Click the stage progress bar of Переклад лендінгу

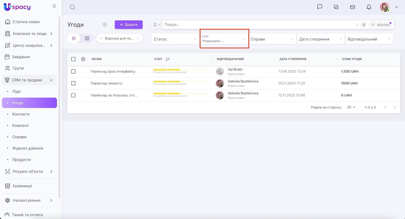(x=181, y=82)
